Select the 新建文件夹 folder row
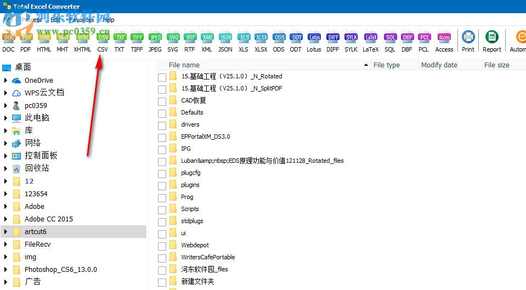This screenshot has height=290, width=526. (197, 281)
